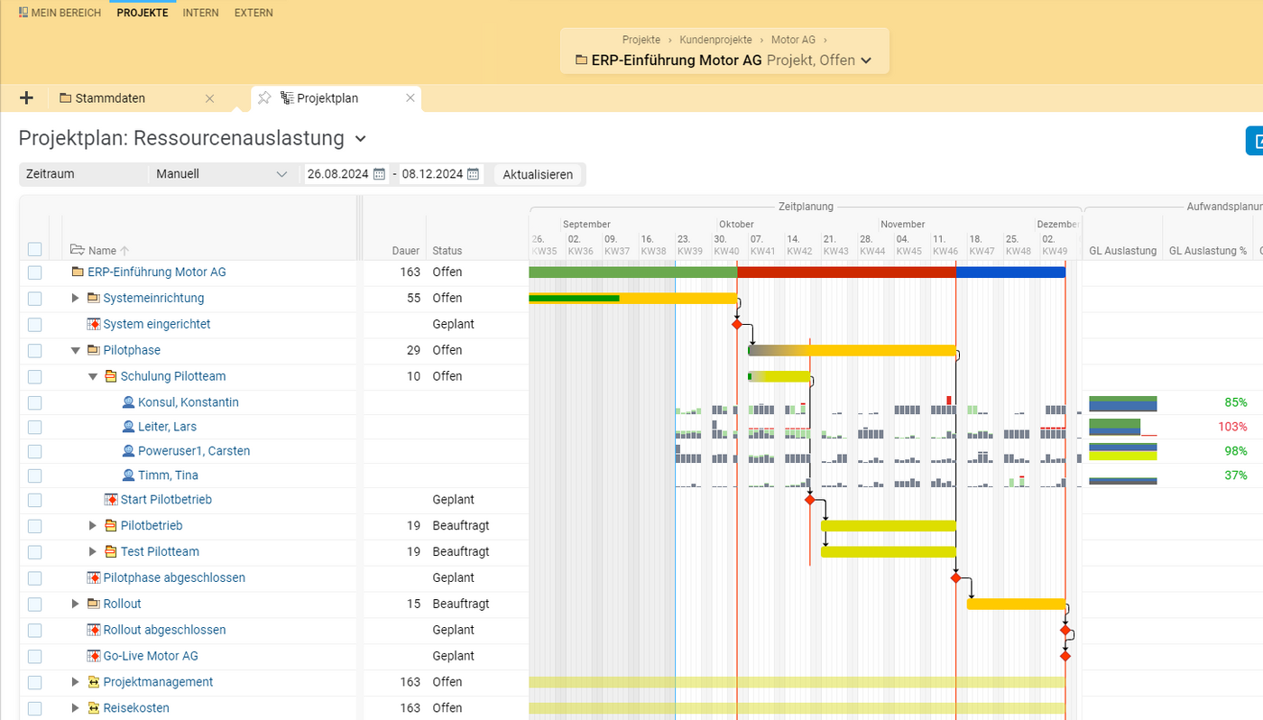Click milestone icon of Start Pilotbetrieb
The width and height of the screenshot is (1263, 720).
[111, 500]
